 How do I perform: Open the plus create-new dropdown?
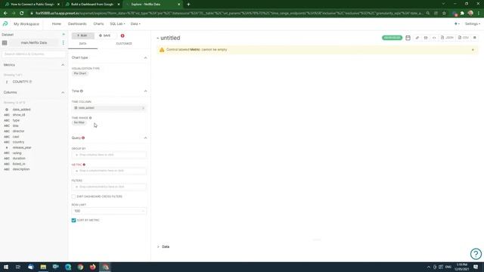click(457, 23)
